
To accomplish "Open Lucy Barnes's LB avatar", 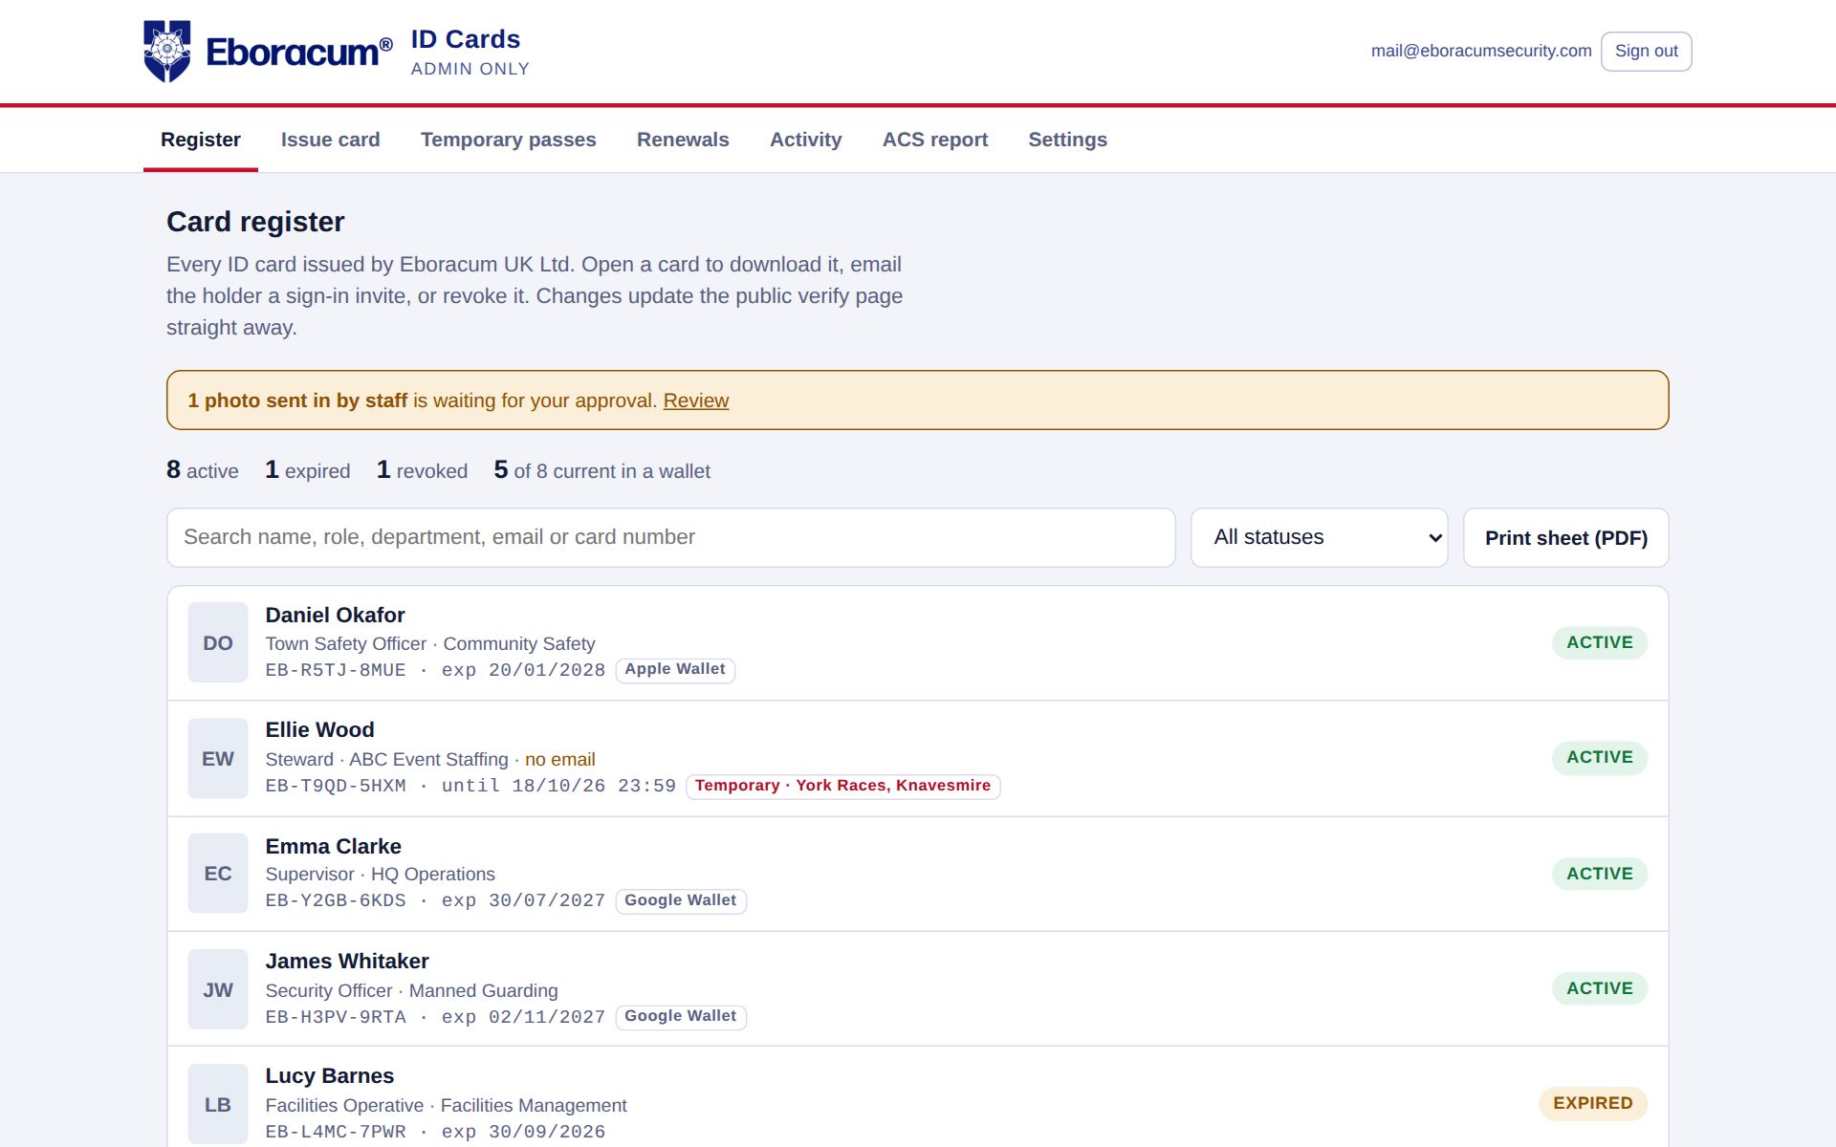I will tap(218, 1104).
